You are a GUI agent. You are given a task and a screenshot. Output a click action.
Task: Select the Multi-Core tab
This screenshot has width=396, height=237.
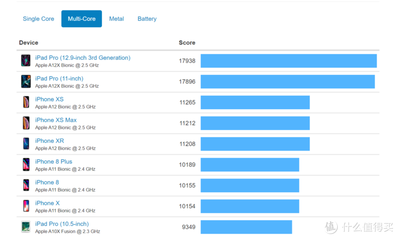pos(82,19)
